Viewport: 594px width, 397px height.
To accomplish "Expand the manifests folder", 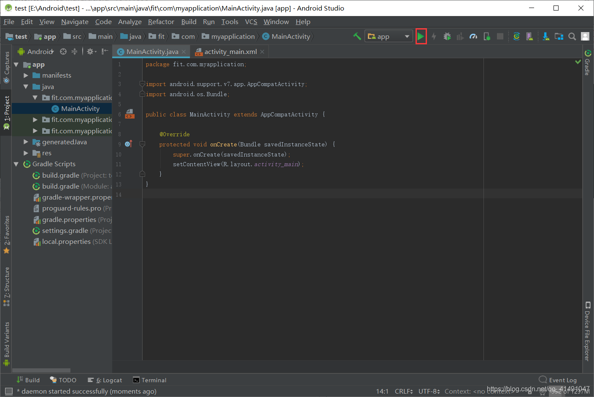I will tap(26, 76).
